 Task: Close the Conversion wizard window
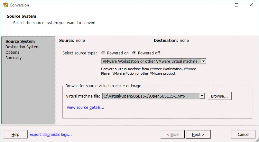251,5
